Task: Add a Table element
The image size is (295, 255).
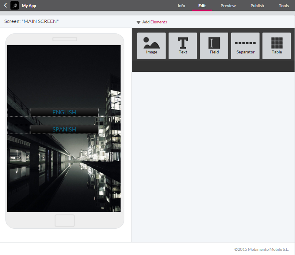Action: (277, 46)
